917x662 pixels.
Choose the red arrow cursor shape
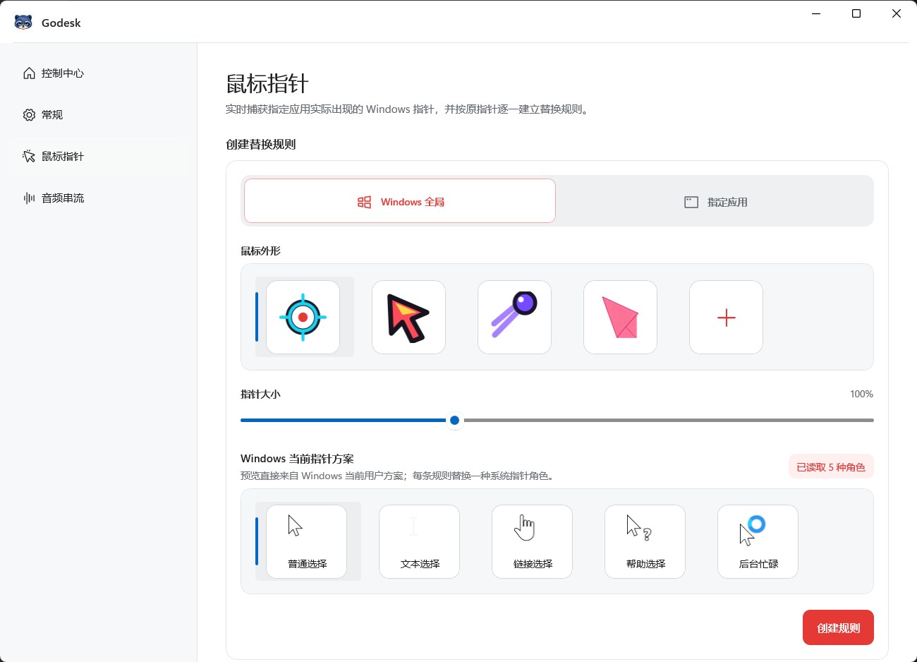[408, 317]
